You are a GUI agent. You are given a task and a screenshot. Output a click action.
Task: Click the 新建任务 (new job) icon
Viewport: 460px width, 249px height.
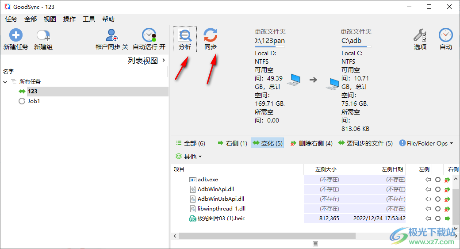(16, 35)
